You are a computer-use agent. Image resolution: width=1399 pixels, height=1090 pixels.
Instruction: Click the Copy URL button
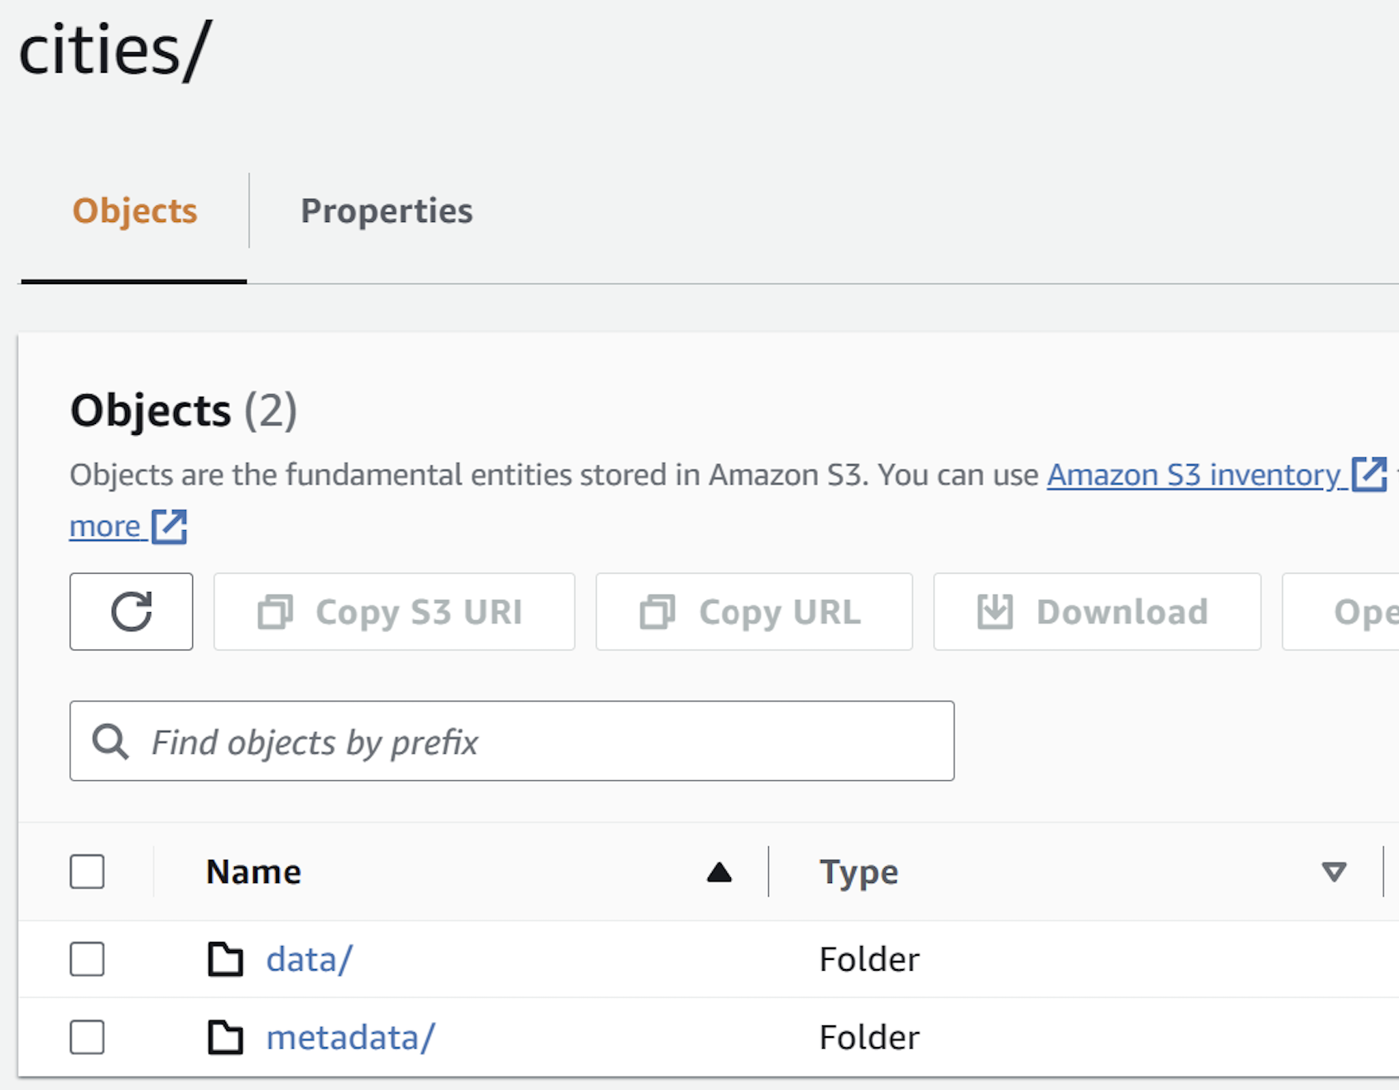click(754, 611)
